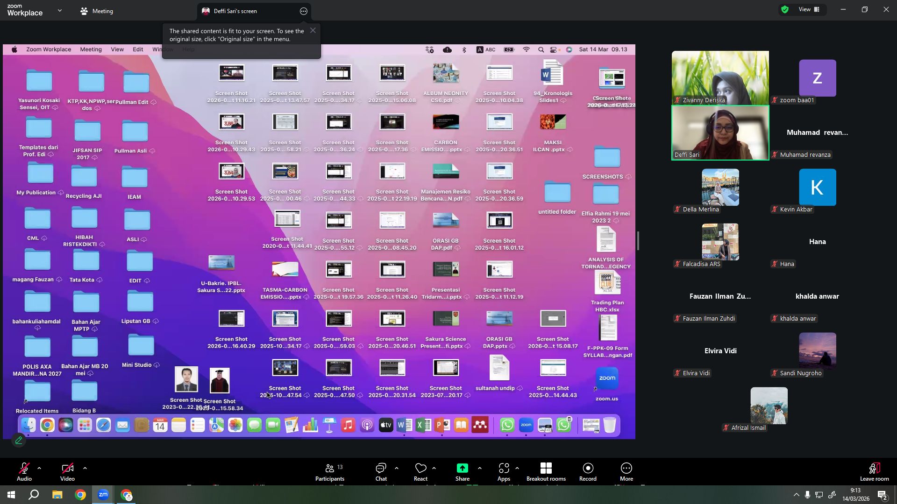Expand the Audio options arrow
Viewport: 897px width, 504px height.
coord(39,468)
